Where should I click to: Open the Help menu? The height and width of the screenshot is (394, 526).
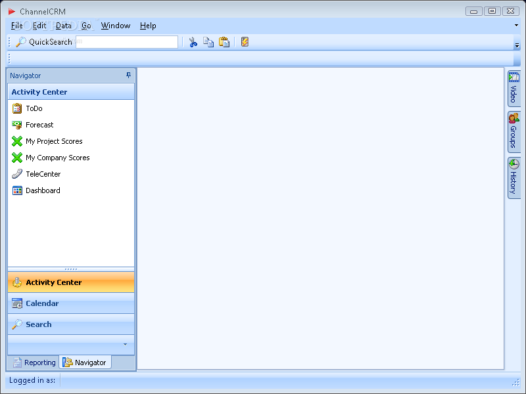pyautogui.click(x=148, y=26)
